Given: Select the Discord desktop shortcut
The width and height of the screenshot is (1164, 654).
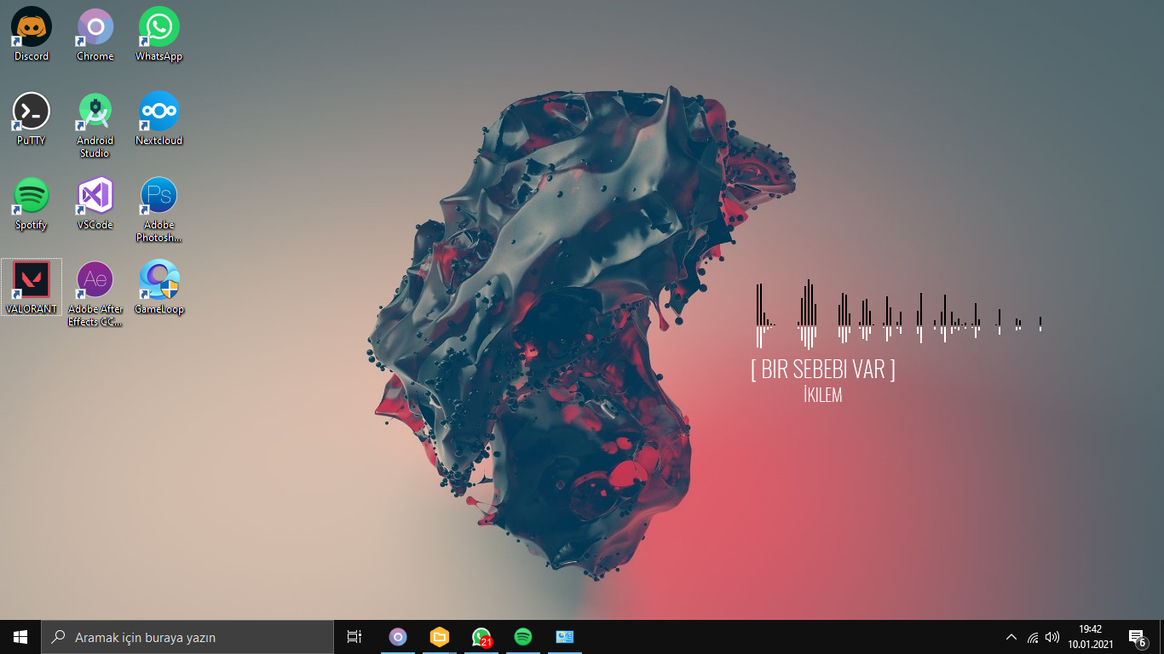Looking at the screenshot, I should pyautogui.click(x=32, y=35).
